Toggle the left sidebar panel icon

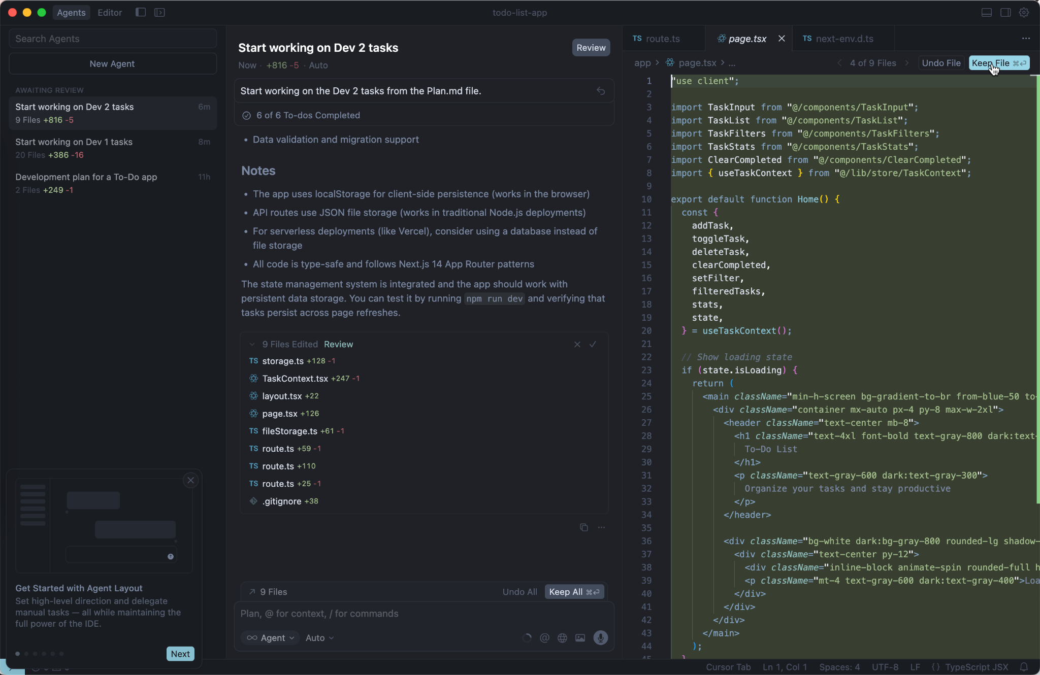pyautogui.click(x=141, y=12)
